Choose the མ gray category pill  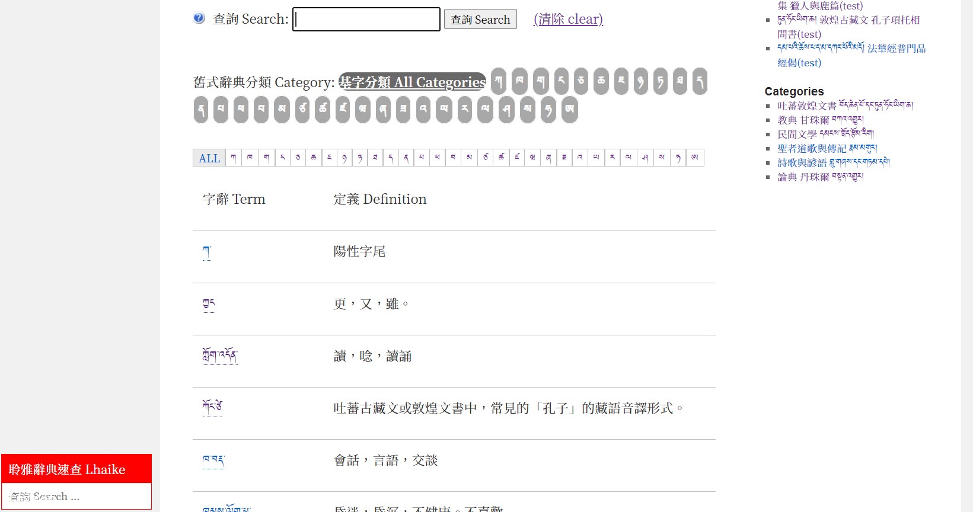(282, 110)
